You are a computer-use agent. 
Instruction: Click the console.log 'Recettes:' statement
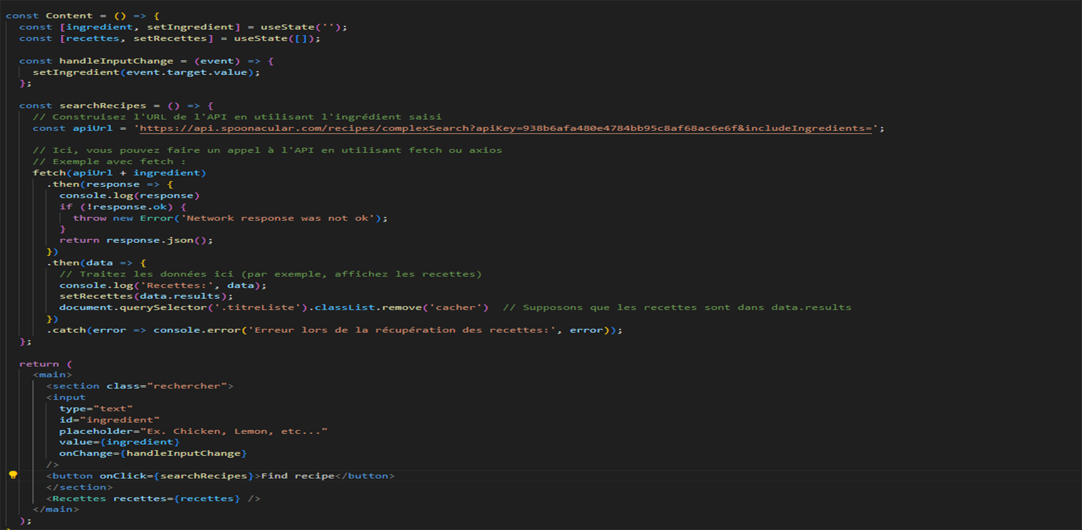point(163,285)
